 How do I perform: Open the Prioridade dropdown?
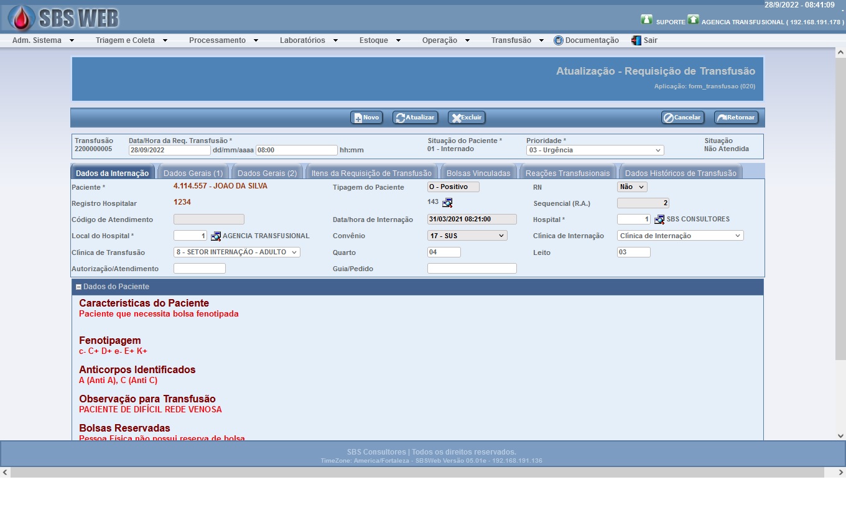[x=595, y=150]
